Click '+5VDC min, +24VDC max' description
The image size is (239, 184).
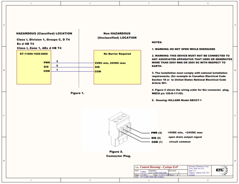185,133
